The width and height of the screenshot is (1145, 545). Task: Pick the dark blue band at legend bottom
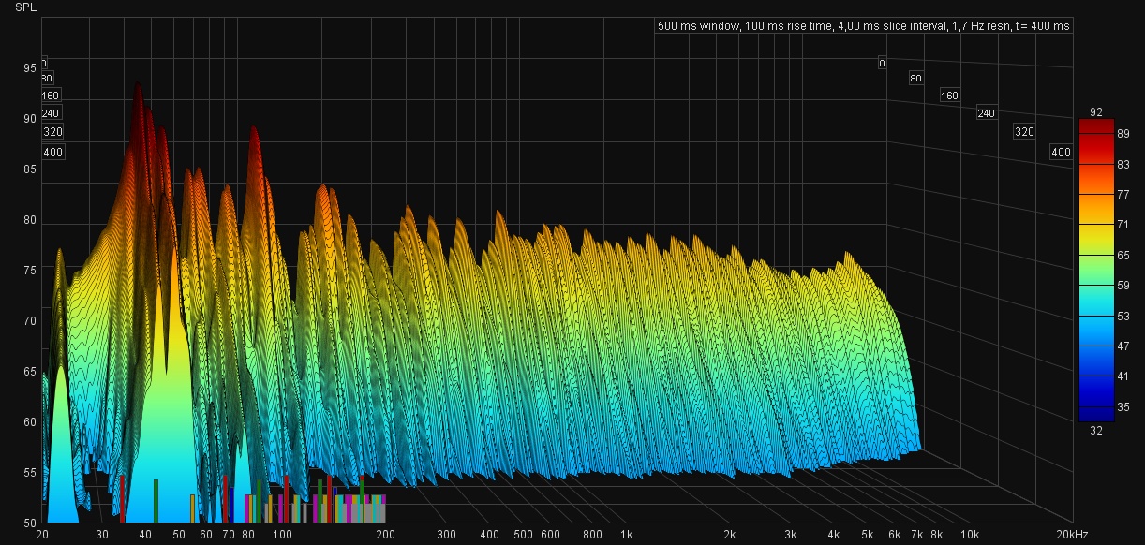1096,410
